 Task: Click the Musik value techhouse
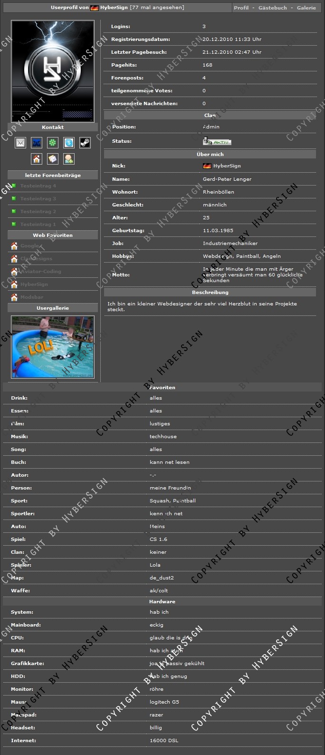click(x=163, y=436)
